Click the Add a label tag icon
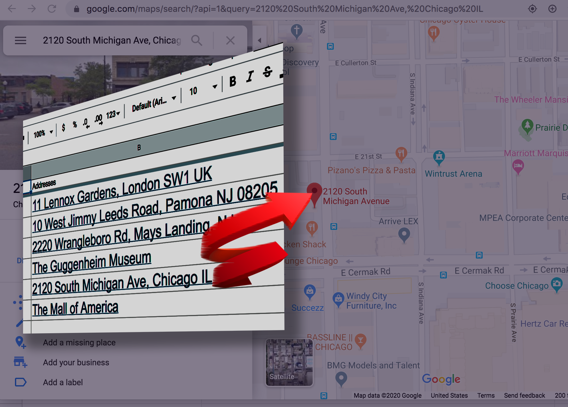This screenshot has height=407, width=568. tap(21, 382)
